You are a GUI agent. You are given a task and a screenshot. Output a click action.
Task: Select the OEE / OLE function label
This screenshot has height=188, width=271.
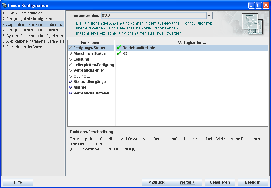tap(82, 76)
